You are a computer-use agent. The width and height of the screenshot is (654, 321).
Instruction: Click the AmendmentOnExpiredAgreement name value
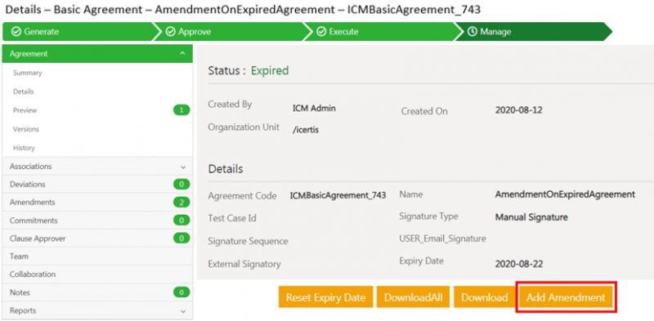point(565,194)
